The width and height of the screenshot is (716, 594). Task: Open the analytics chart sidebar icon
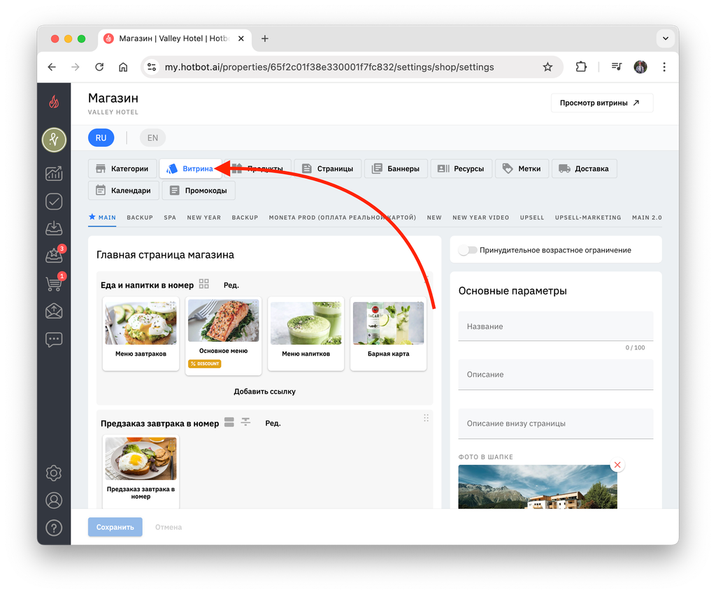[54, 173]
